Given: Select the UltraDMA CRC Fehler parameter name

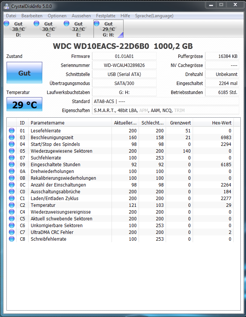Looking at the screenshot, I should pos(52,232).
